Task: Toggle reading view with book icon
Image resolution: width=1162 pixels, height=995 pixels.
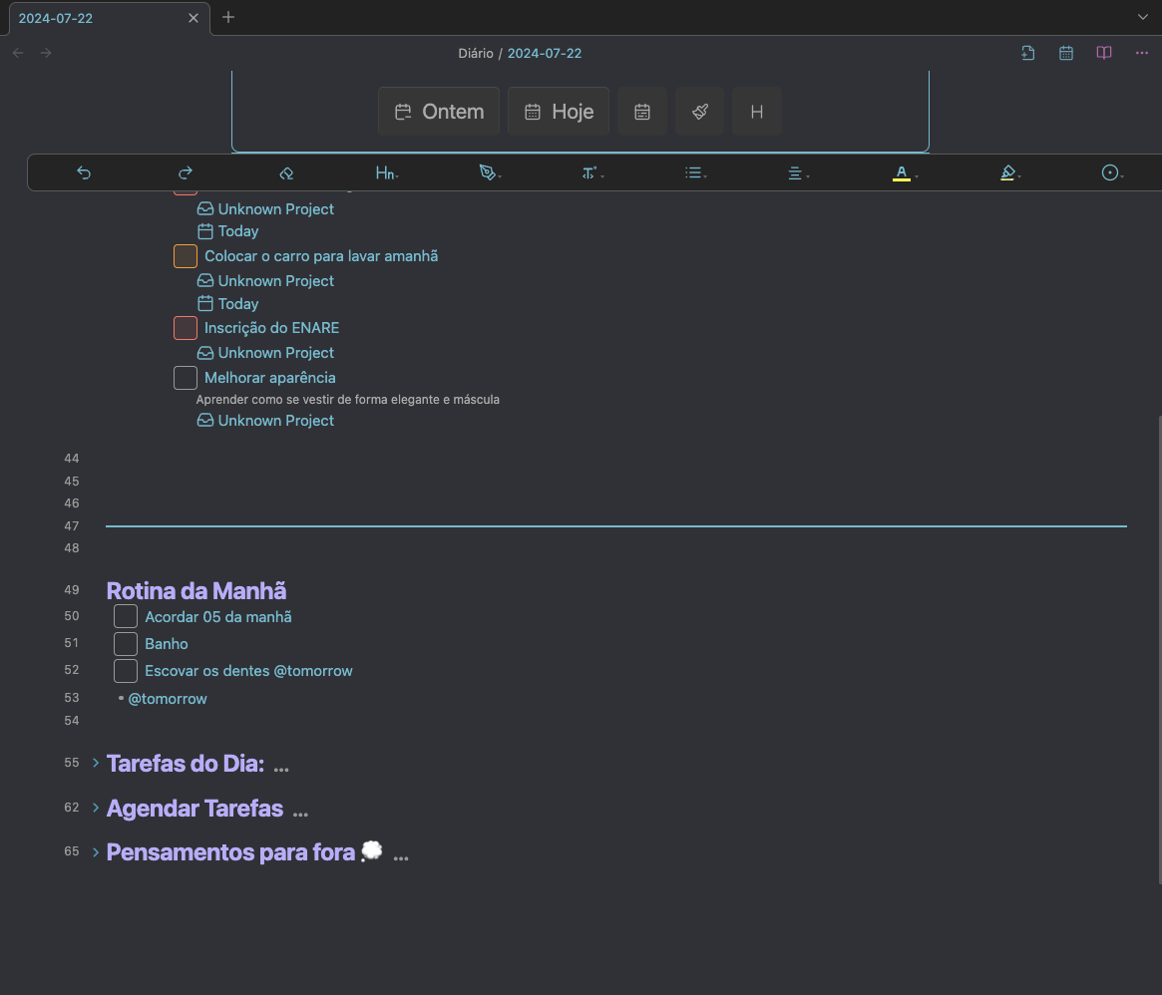Action: [x=1103, y=53]
